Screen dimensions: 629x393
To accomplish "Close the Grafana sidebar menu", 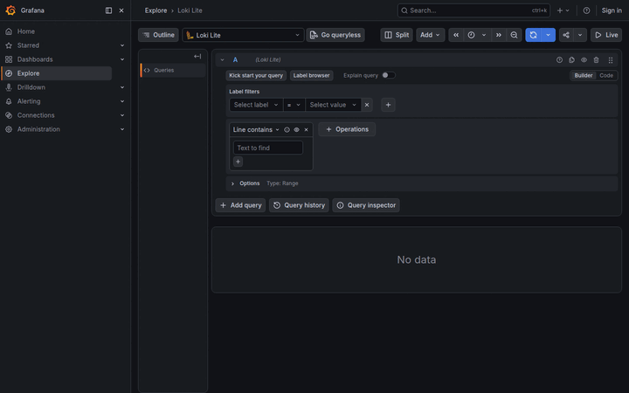I will [x=121, y=10].
